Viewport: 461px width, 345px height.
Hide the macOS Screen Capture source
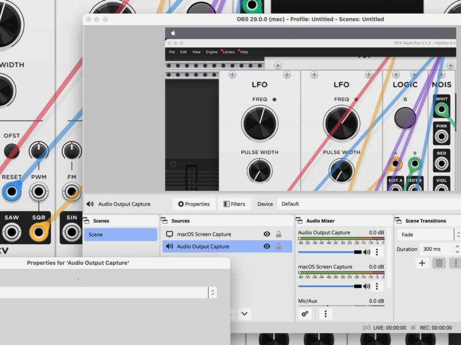pos(266,234)
